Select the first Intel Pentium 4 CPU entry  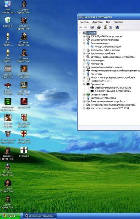[113, 88]
